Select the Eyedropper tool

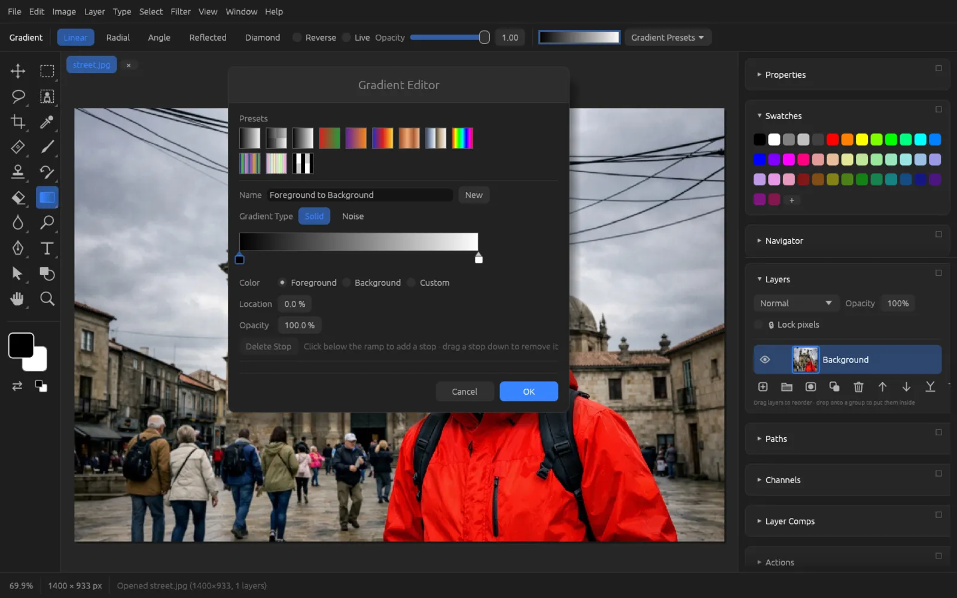click(47, 122)
